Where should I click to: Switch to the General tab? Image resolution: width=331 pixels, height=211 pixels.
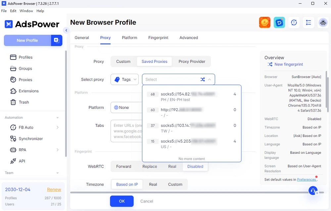pos(82,38)
